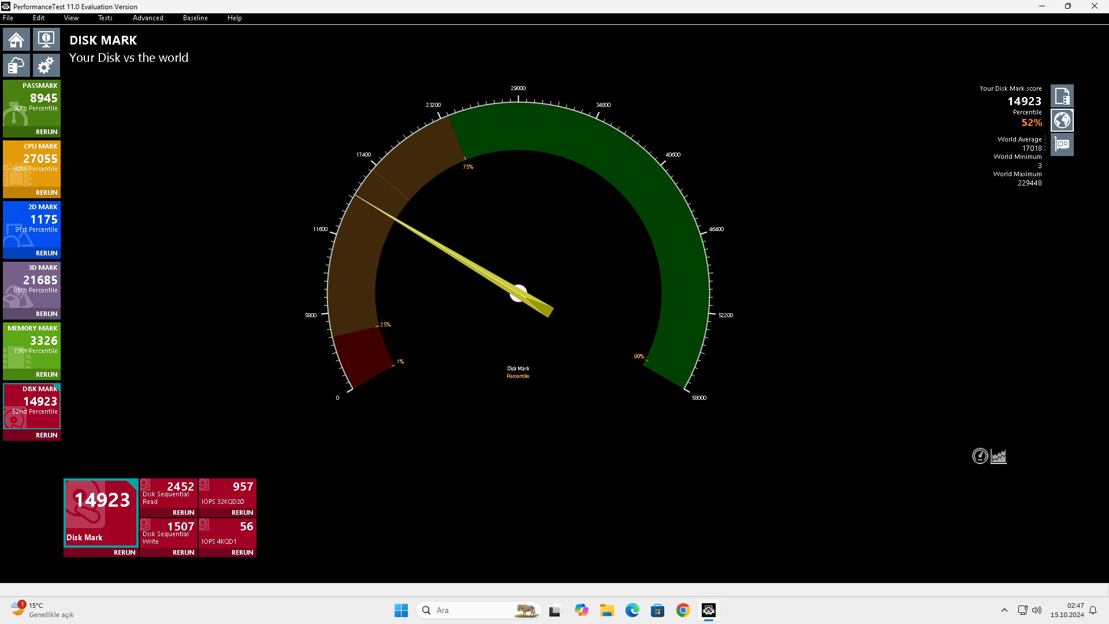Image resolution: width=1109 pixels, height=624 pixels.
Task: Open the Windows Start menu
Action: [x=401, y=610]
